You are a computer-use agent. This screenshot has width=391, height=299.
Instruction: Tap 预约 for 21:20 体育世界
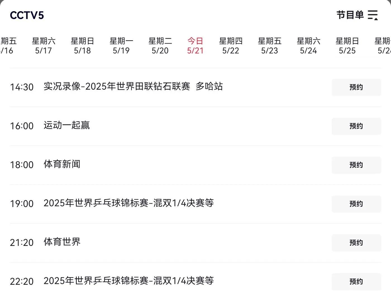point(356,243)
